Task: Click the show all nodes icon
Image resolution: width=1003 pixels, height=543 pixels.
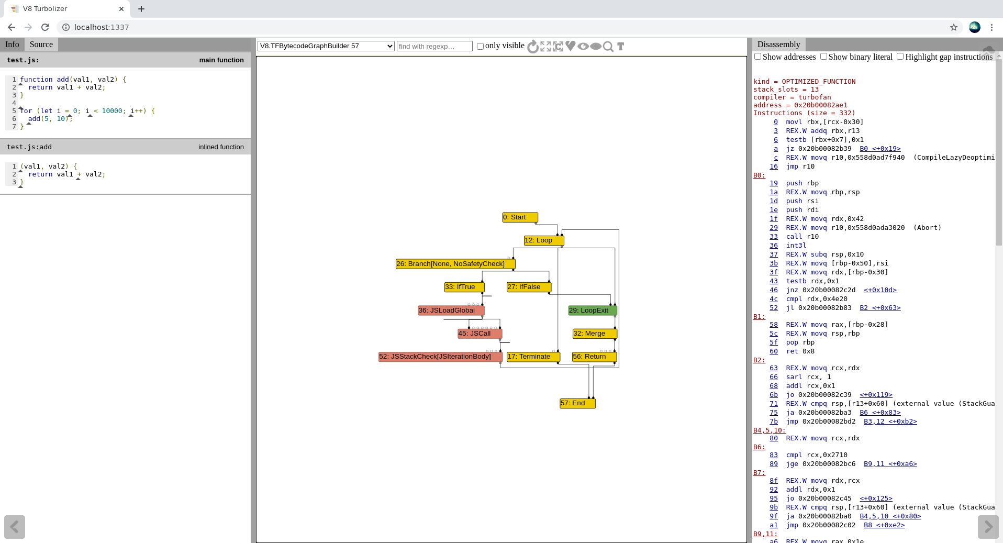Action: click(x=545, y=47)
